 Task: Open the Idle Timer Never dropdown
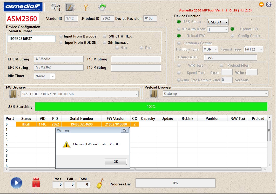tap(44, 76)
